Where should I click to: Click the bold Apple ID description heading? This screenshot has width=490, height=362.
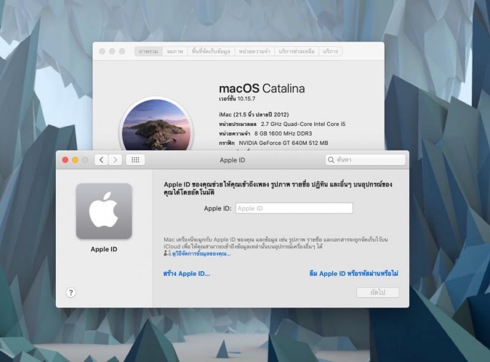278,188
